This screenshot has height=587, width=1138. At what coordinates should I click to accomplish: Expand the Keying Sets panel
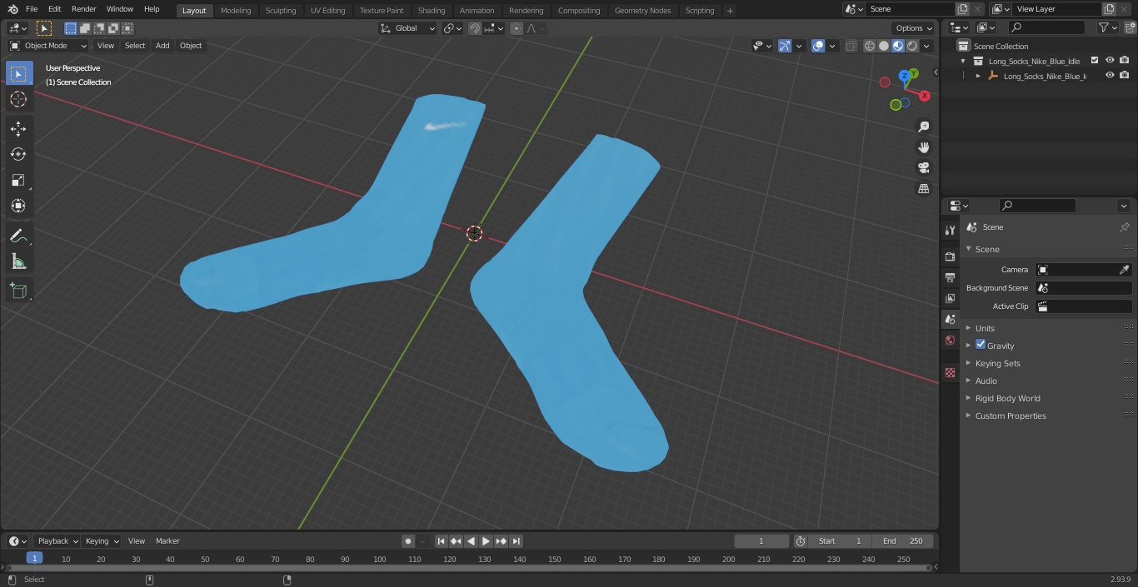997,363
